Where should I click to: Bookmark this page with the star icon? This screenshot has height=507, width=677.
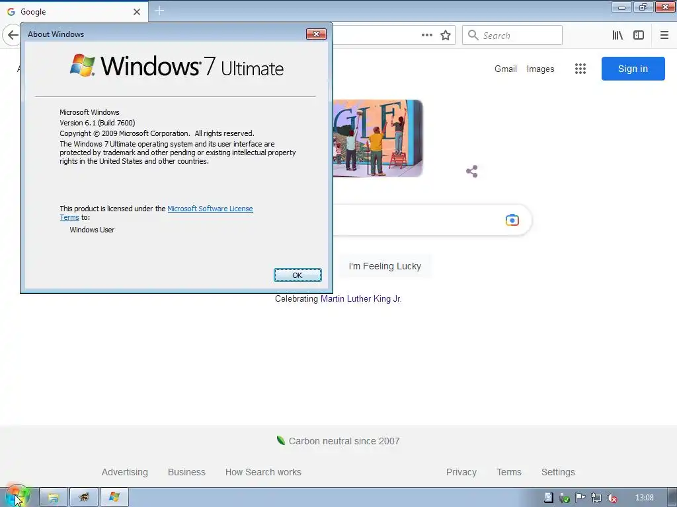[446, 36]
